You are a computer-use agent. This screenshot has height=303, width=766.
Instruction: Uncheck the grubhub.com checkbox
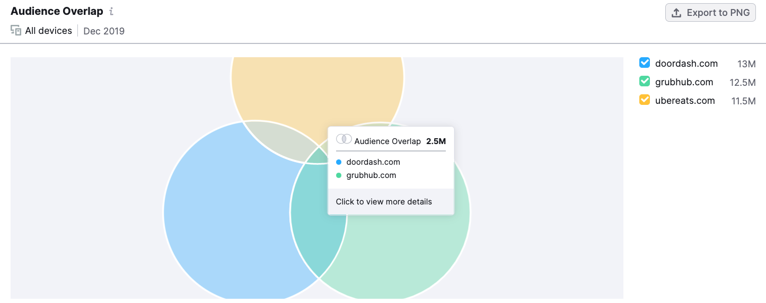(645, 82)
